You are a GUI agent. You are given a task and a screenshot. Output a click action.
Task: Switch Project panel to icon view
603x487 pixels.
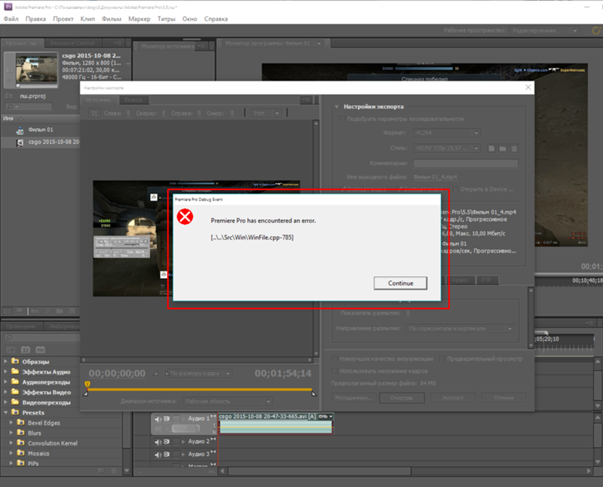[x=20, y=311]
